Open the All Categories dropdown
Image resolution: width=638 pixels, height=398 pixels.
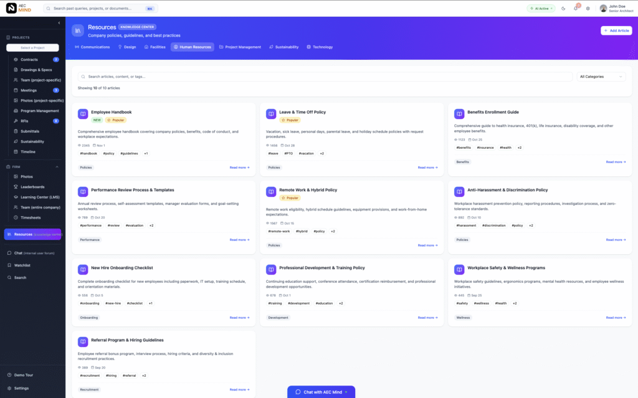point(600,76)
